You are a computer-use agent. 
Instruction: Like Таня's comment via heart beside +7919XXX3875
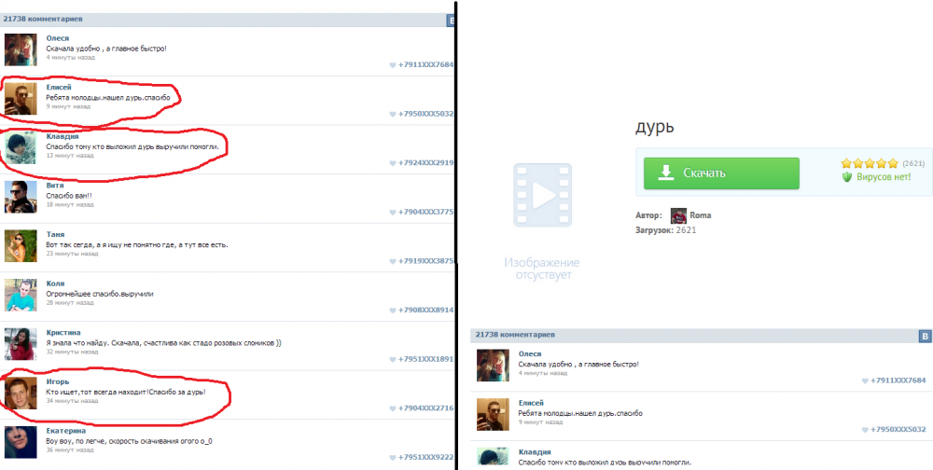[x=393, y=261]
